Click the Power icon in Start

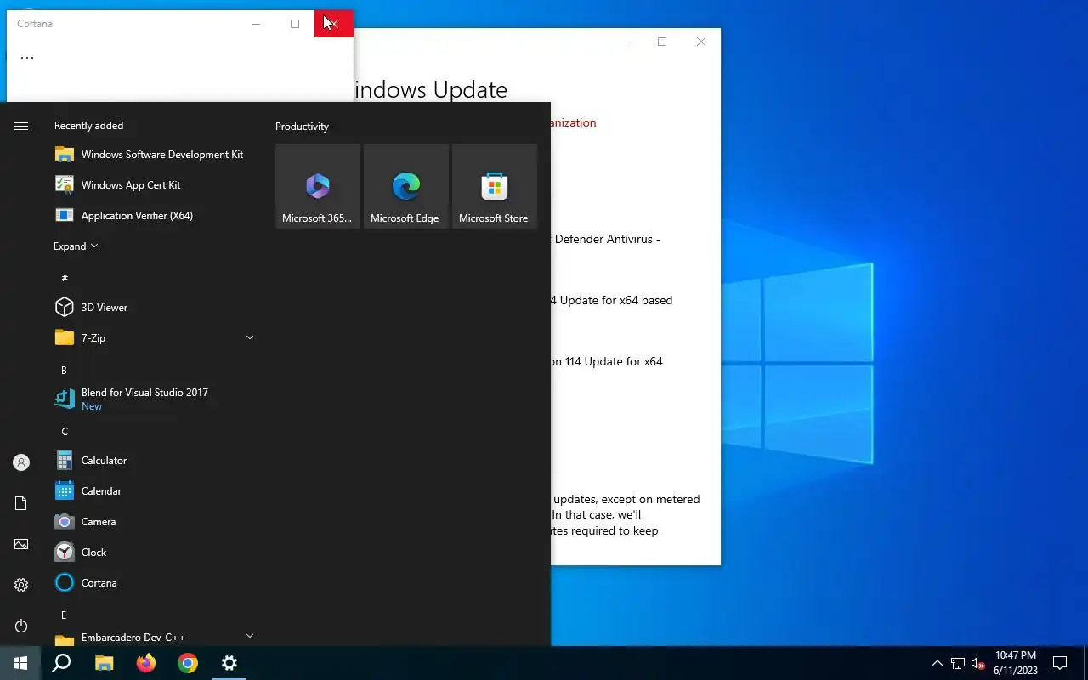[x=21, y=626]
